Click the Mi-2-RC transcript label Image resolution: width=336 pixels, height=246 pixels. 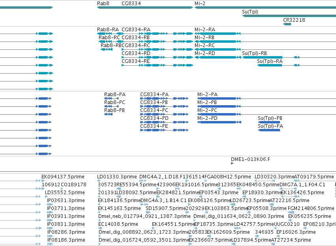(x=205, y=45)
